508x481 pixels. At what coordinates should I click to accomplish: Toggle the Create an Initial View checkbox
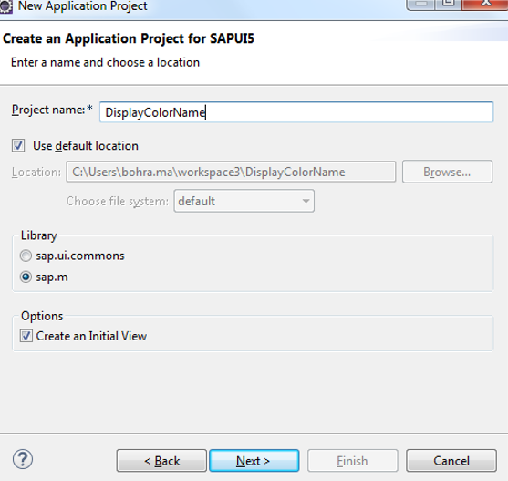click(x=26, y=336)
